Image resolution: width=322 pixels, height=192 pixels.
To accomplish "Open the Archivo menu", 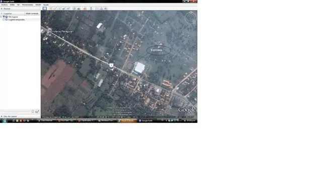I will pyautogui.click(x=5, y=5).
